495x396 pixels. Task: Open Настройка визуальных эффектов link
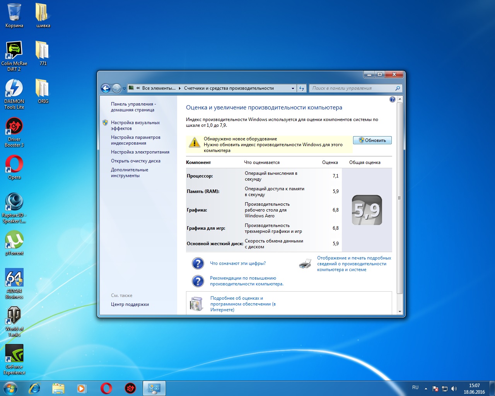pyautogui.click(x=135, y=125)
